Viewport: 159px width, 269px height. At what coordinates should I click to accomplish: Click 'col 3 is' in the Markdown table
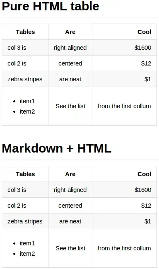17,190
